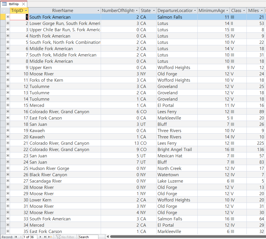The image size is (266, 239).
Task: Expand subdatasheet for Merced TripID 15
Action: [8, 105]
